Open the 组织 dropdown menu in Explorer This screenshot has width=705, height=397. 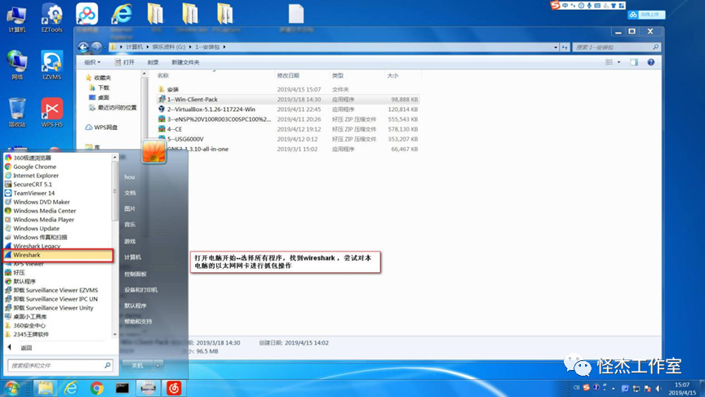tap(92, 62)
